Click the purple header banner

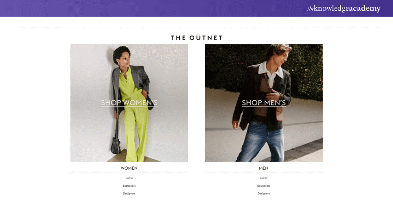(196, 8)
